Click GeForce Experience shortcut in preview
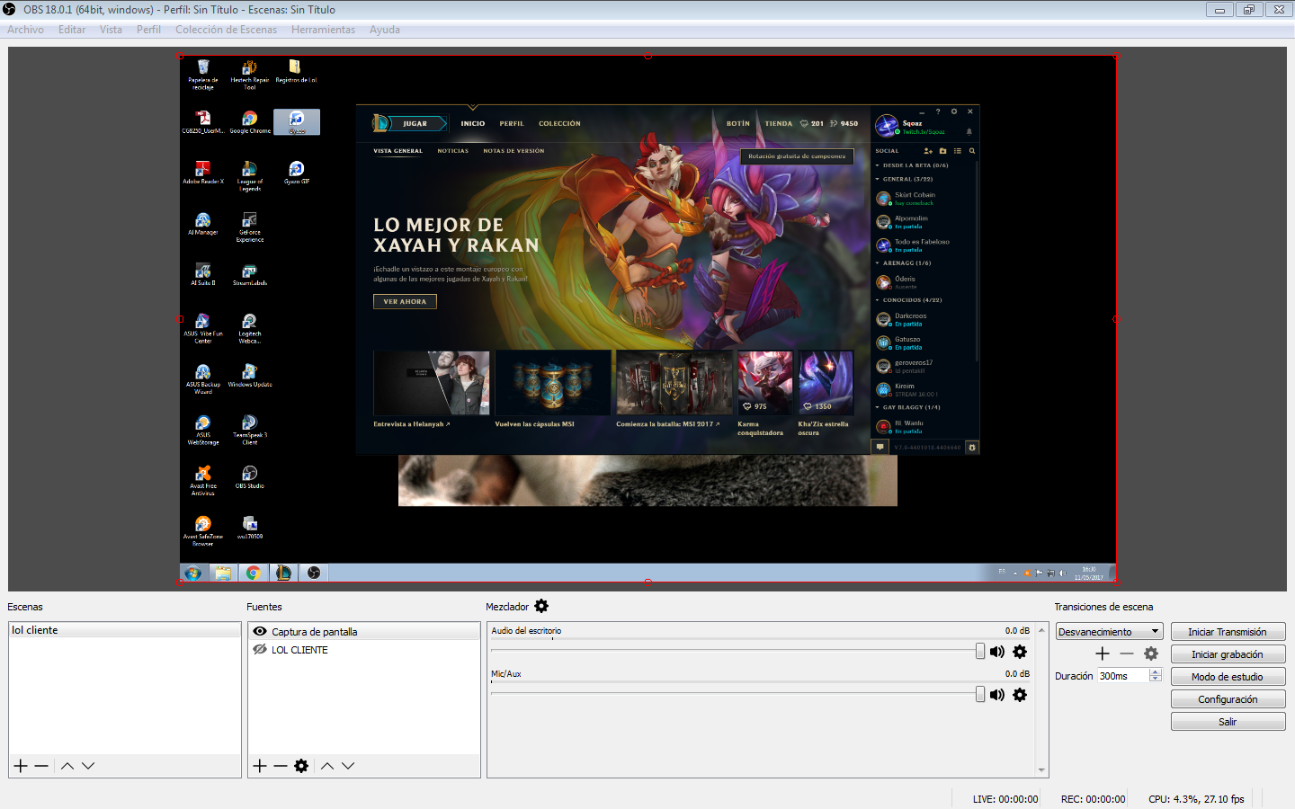The image size is (1295, 809). [249, 227]
